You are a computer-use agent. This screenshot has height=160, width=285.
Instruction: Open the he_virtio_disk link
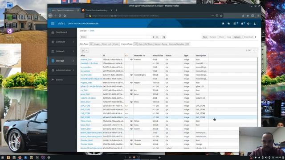tap(86, 75)
